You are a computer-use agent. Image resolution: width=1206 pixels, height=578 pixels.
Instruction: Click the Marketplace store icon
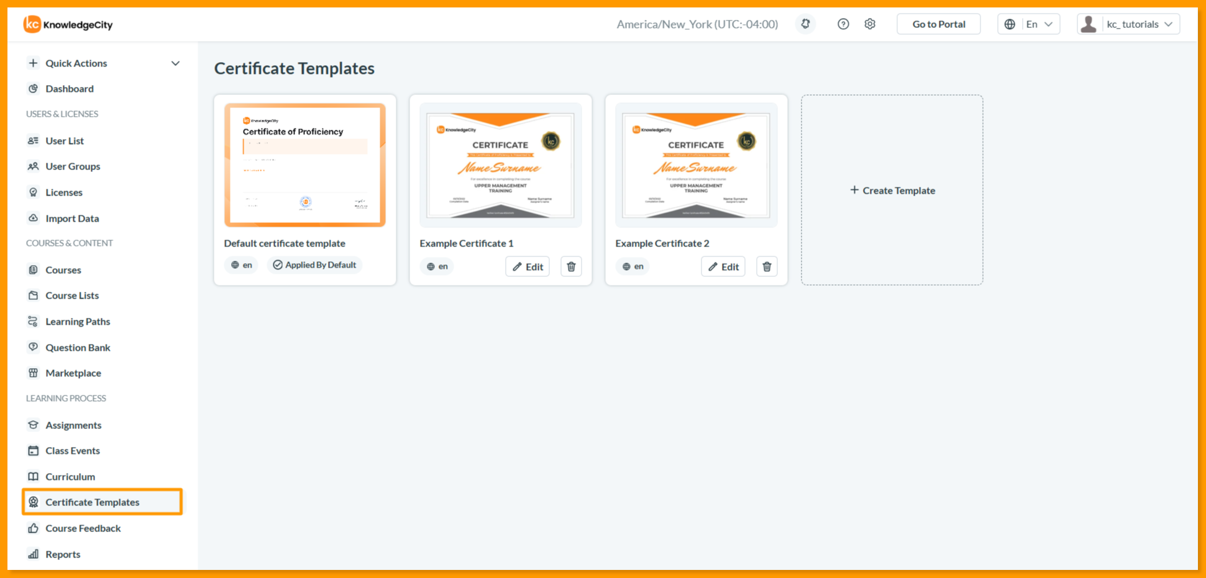33,373
